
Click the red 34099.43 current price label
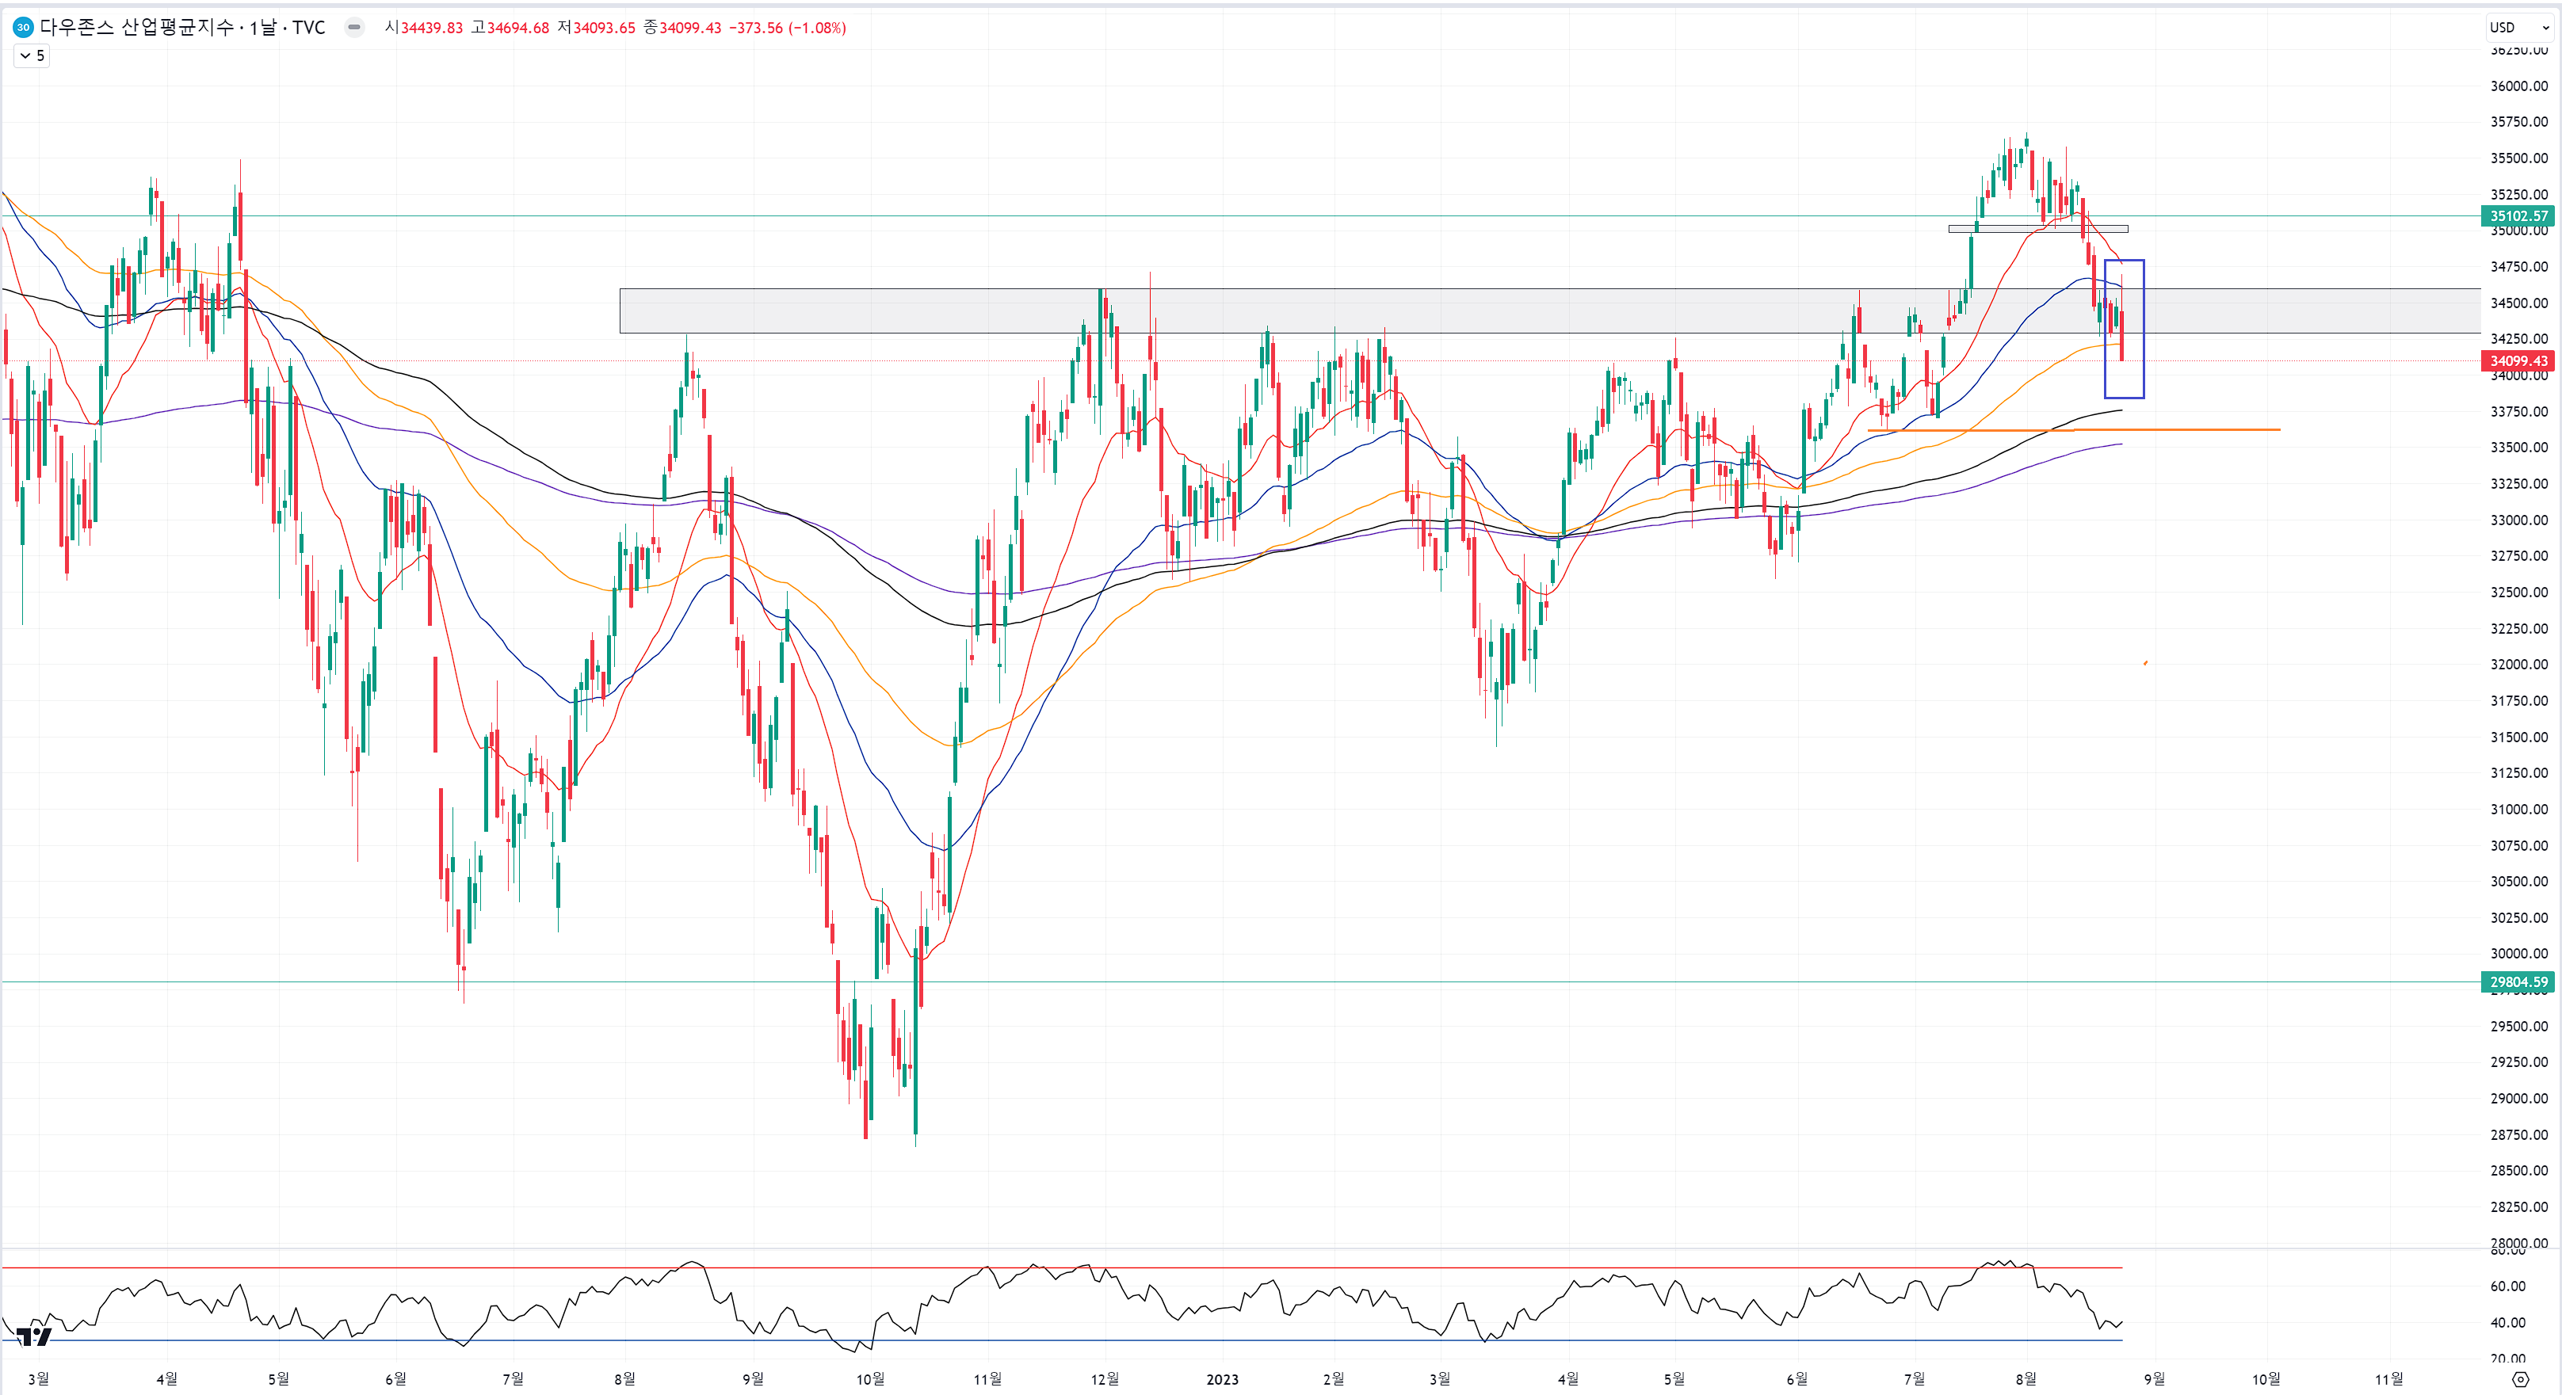(x=2518, y=361)
